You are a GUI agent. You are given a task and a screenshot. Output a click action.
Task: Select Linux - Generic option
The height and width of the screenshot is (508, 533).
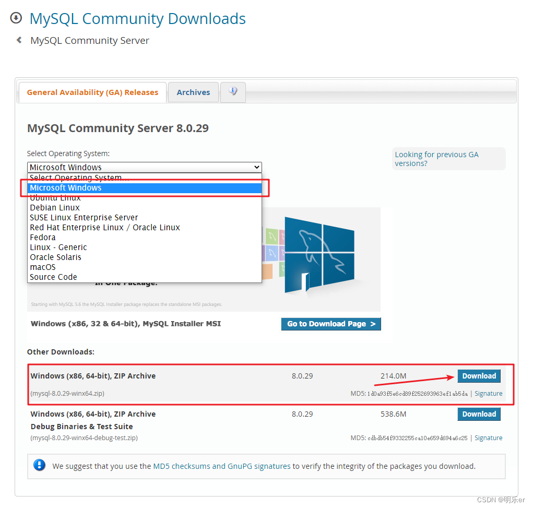click(x=145, y=247)
